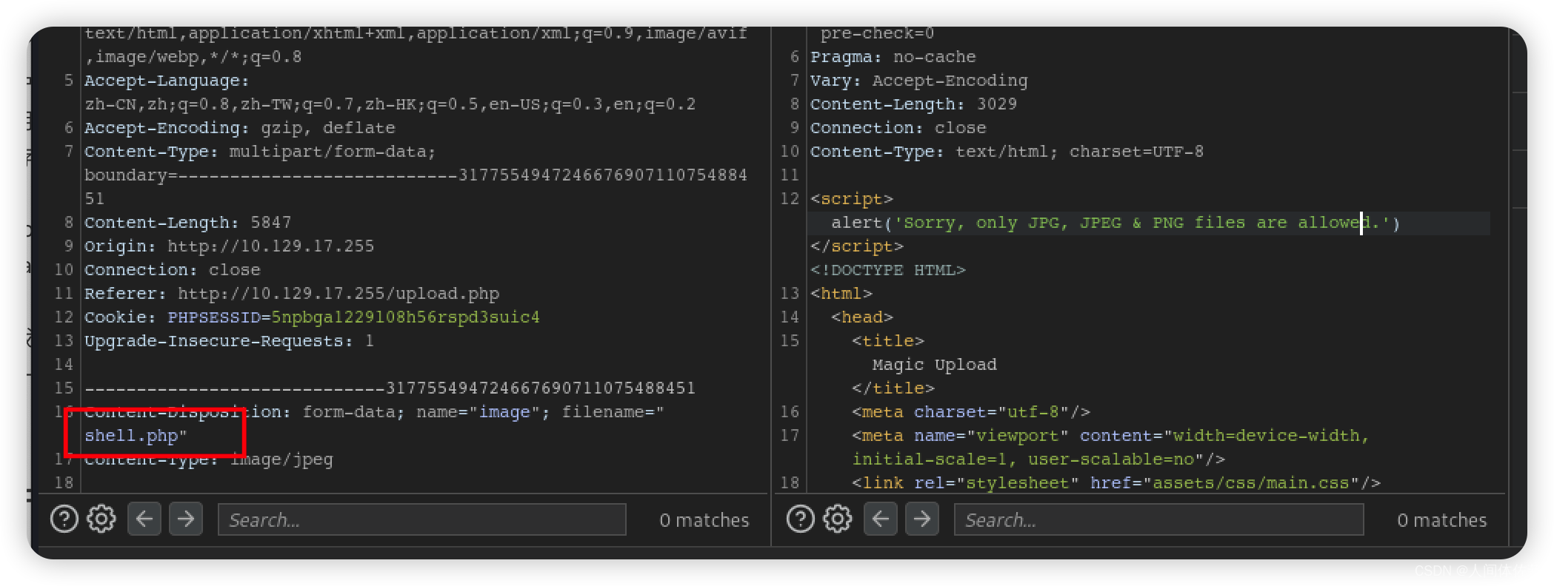Viewport: 1554px width, 586px height.
Task: Open request panel settings gear
Action: [101, 519]
